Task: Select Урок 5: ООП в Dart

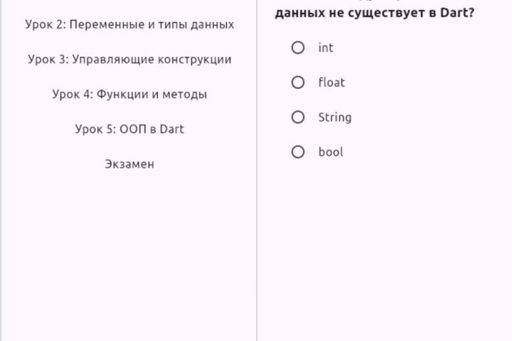Action: click(x=129, y=129)
